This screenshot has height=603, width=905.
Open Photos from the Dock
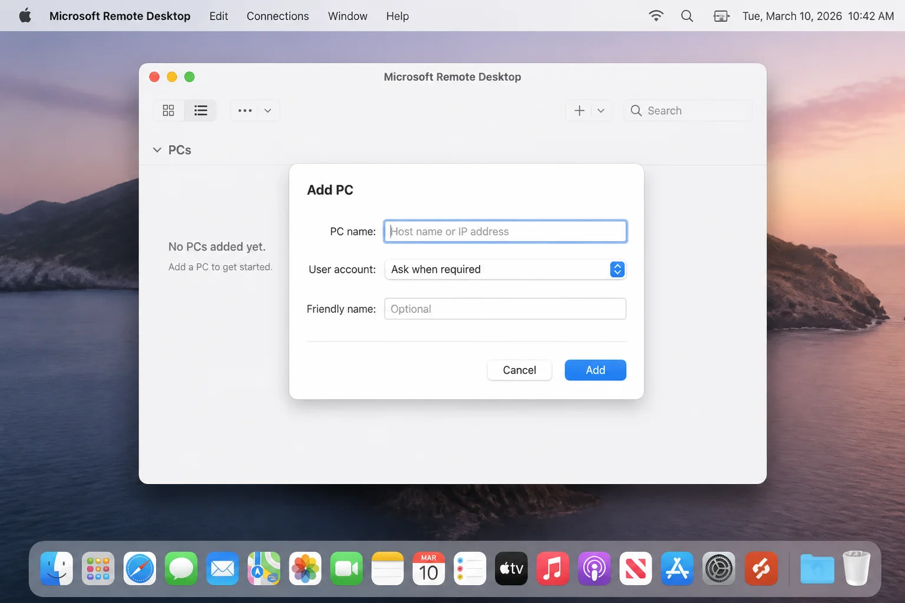(x=305, y=568)
